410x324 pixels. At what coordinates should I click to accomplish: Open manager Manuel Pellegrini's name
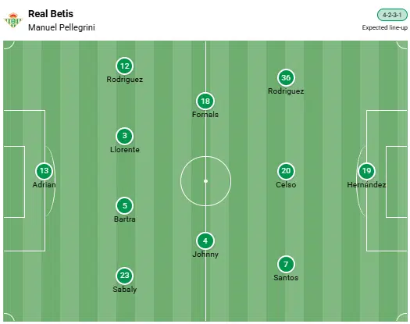(x=62, y=27)
